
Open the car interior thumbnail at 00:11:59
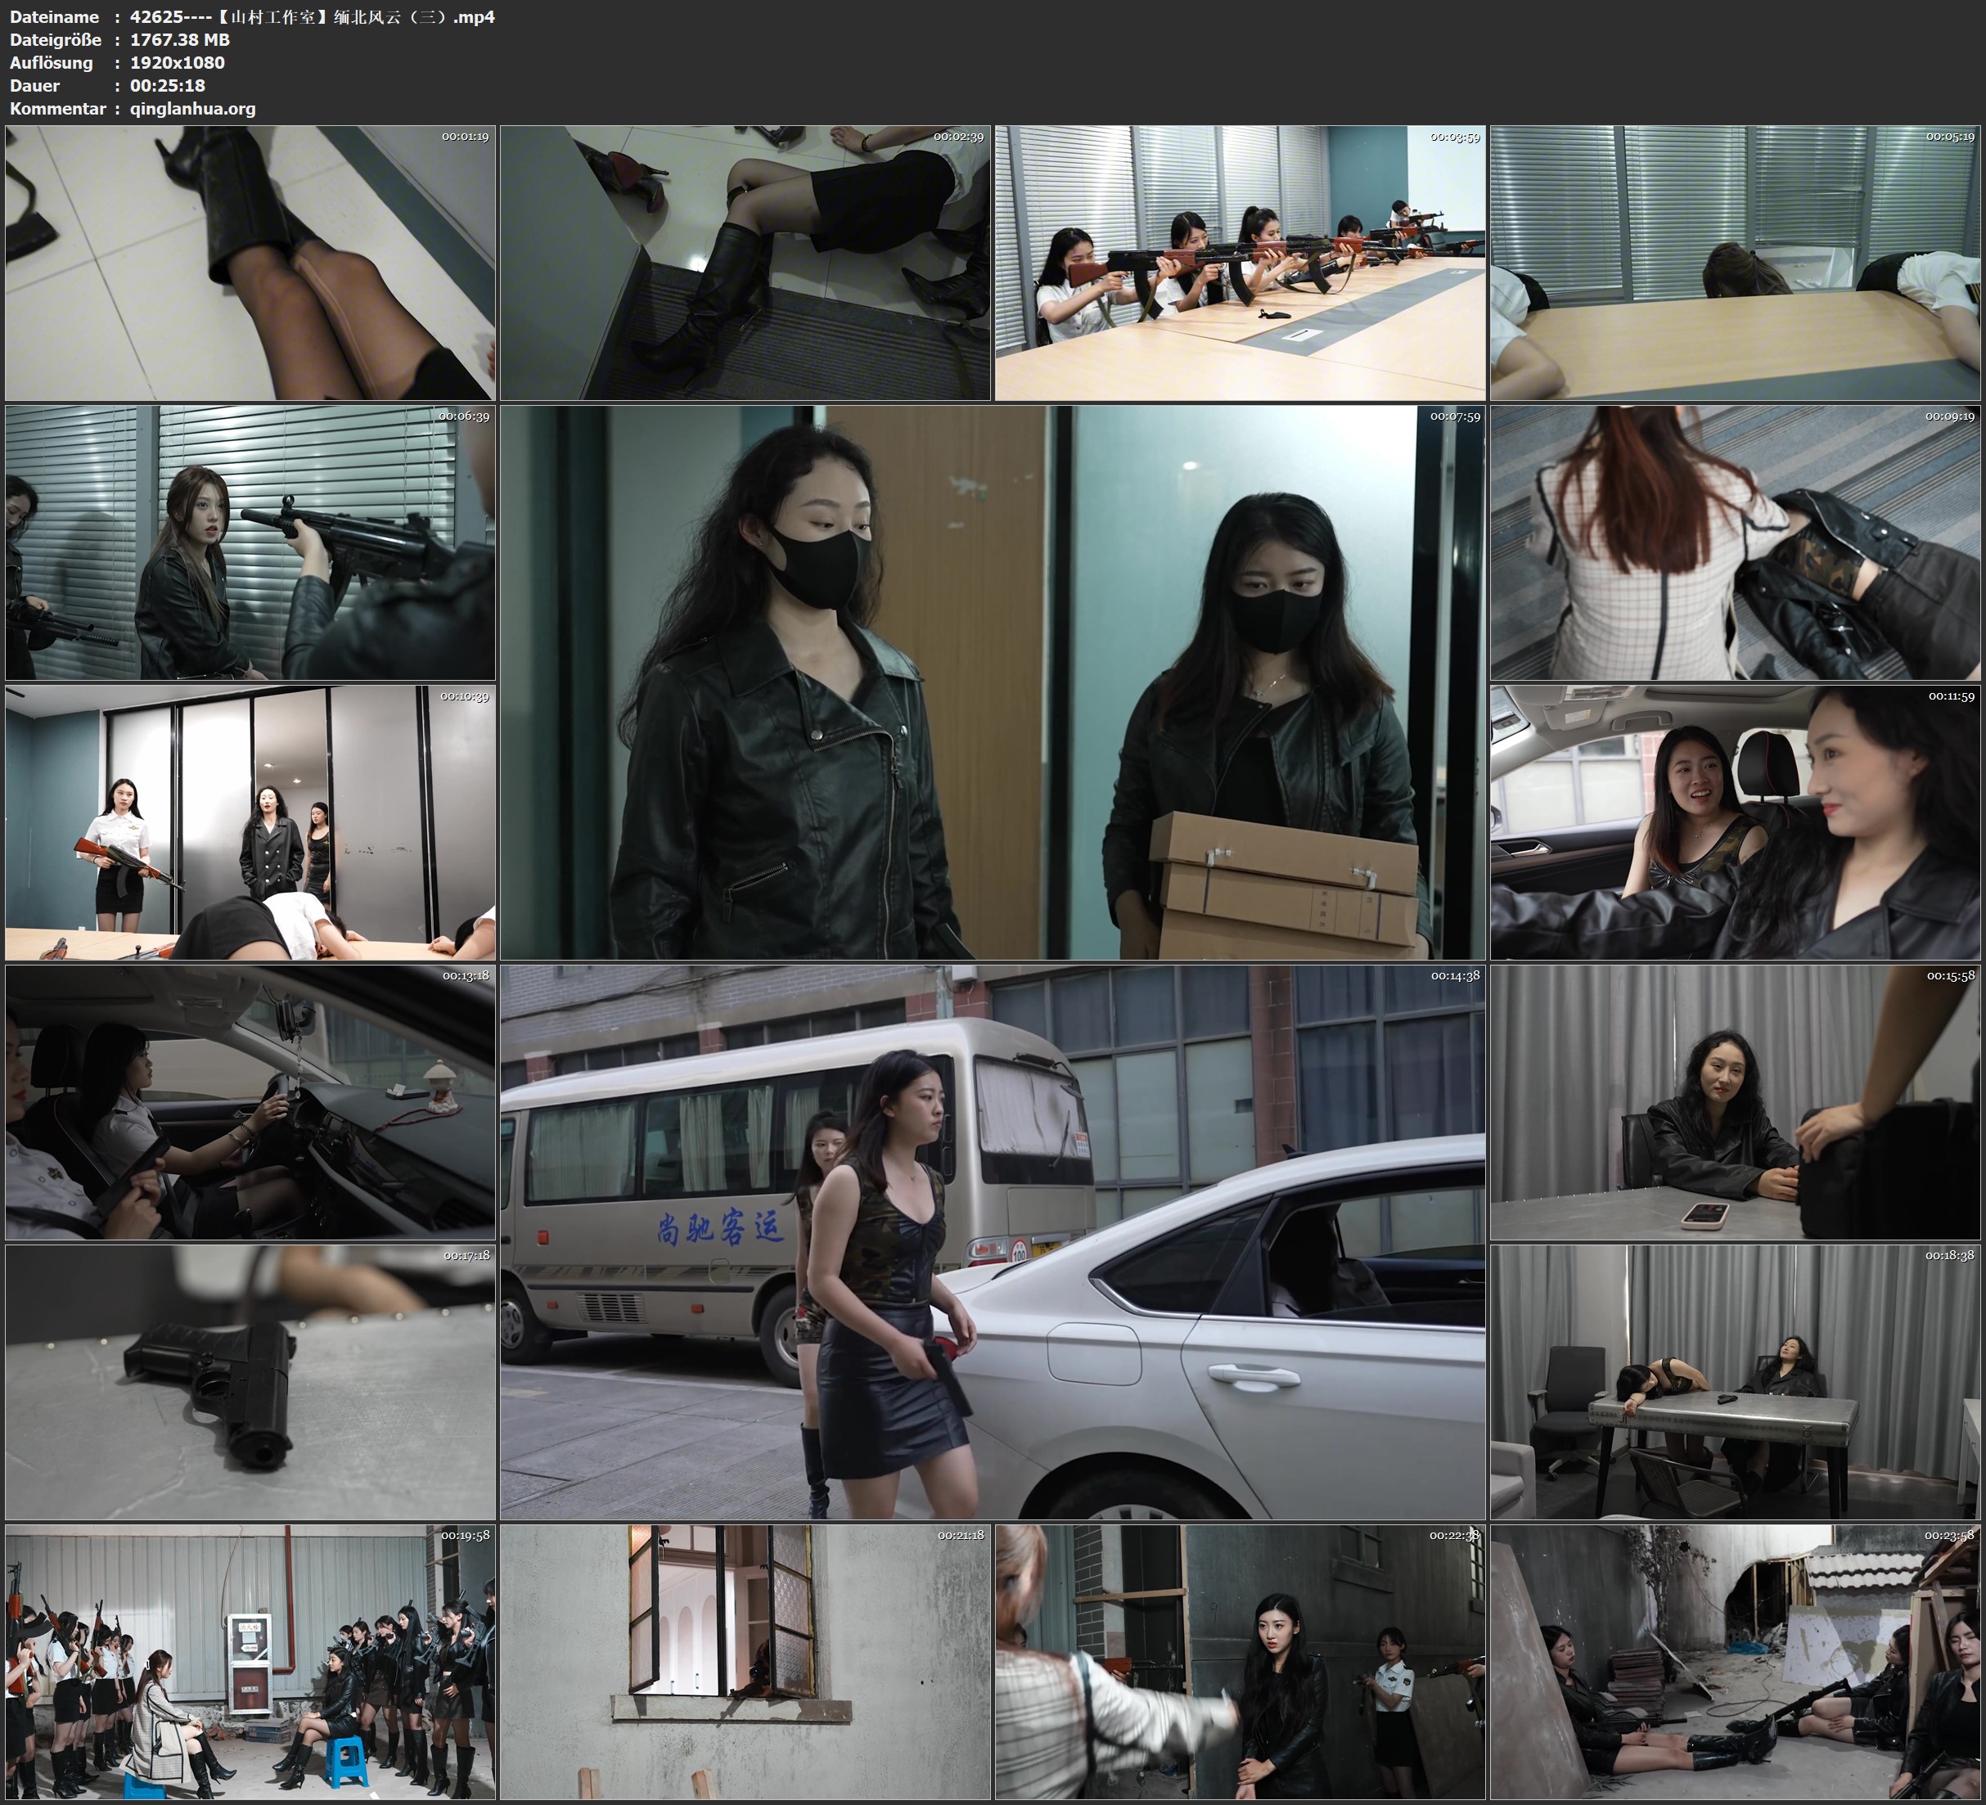tap(1735, 821)
